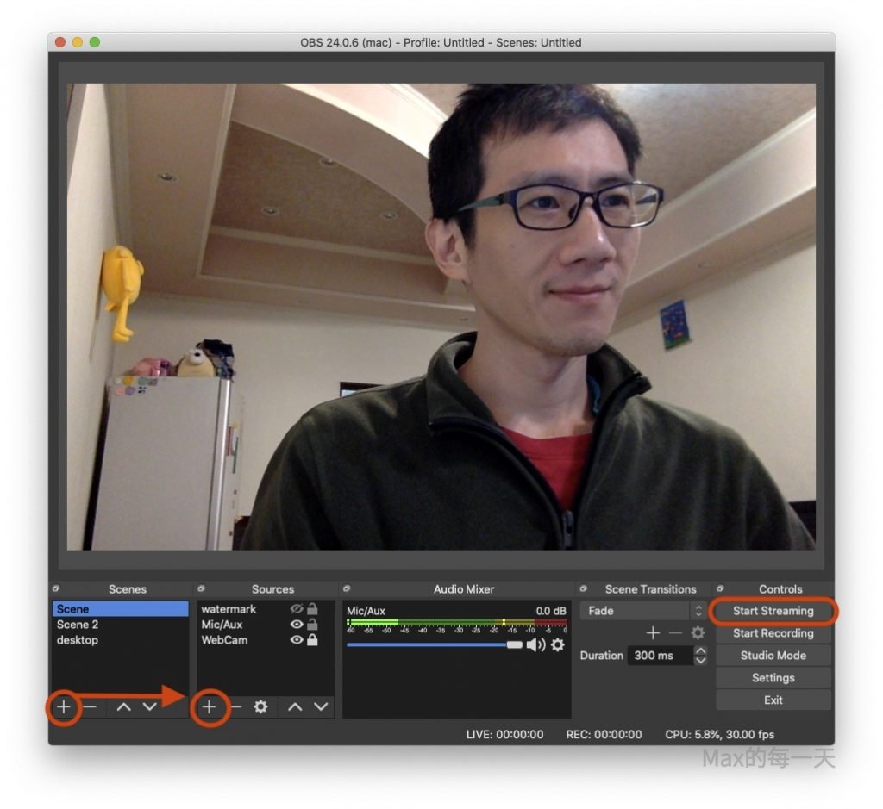Screen dimensions: 883x809
Task: Move the selected source up
Action: point(295,707)
